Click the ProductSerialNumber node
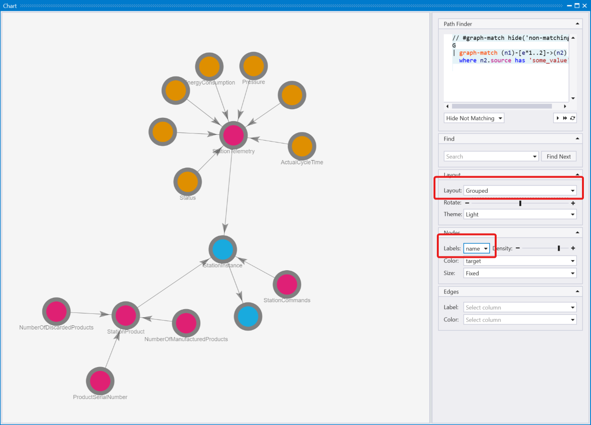Image resolution: width=591 pixels, height=425 pixels. point(100,381)
